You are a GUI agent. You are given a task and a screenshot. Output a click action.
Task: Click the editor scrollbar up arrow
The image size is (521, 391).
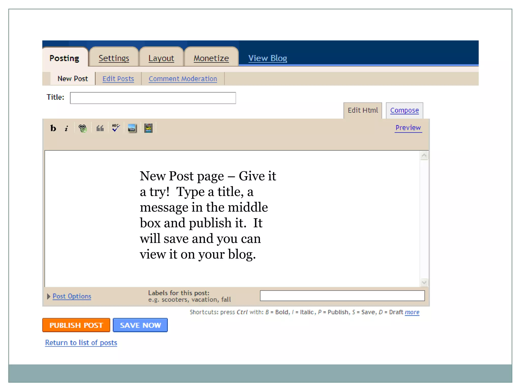(x=424, y=155)
